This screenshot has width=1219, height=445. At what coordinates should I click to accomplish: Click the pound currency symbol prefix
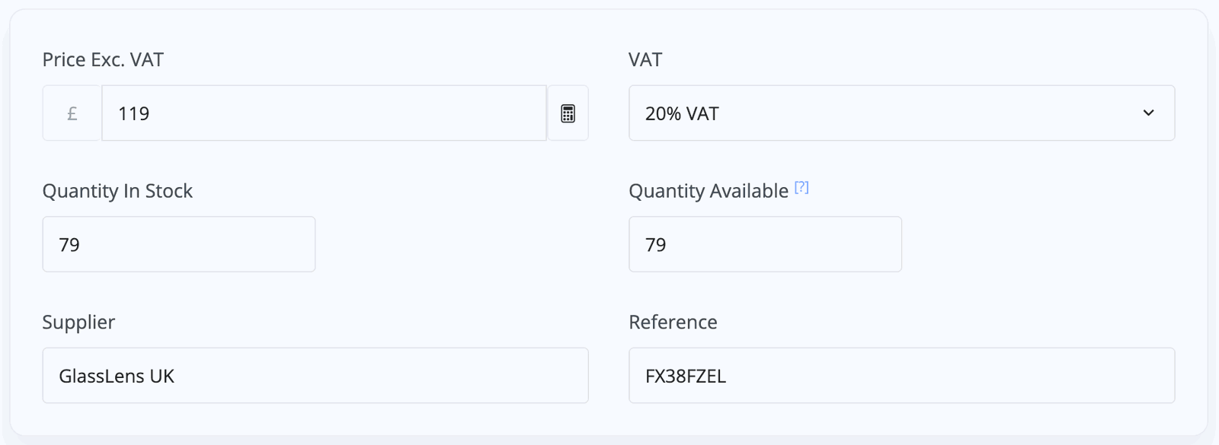pyautogui.click(x=72, y=113)
